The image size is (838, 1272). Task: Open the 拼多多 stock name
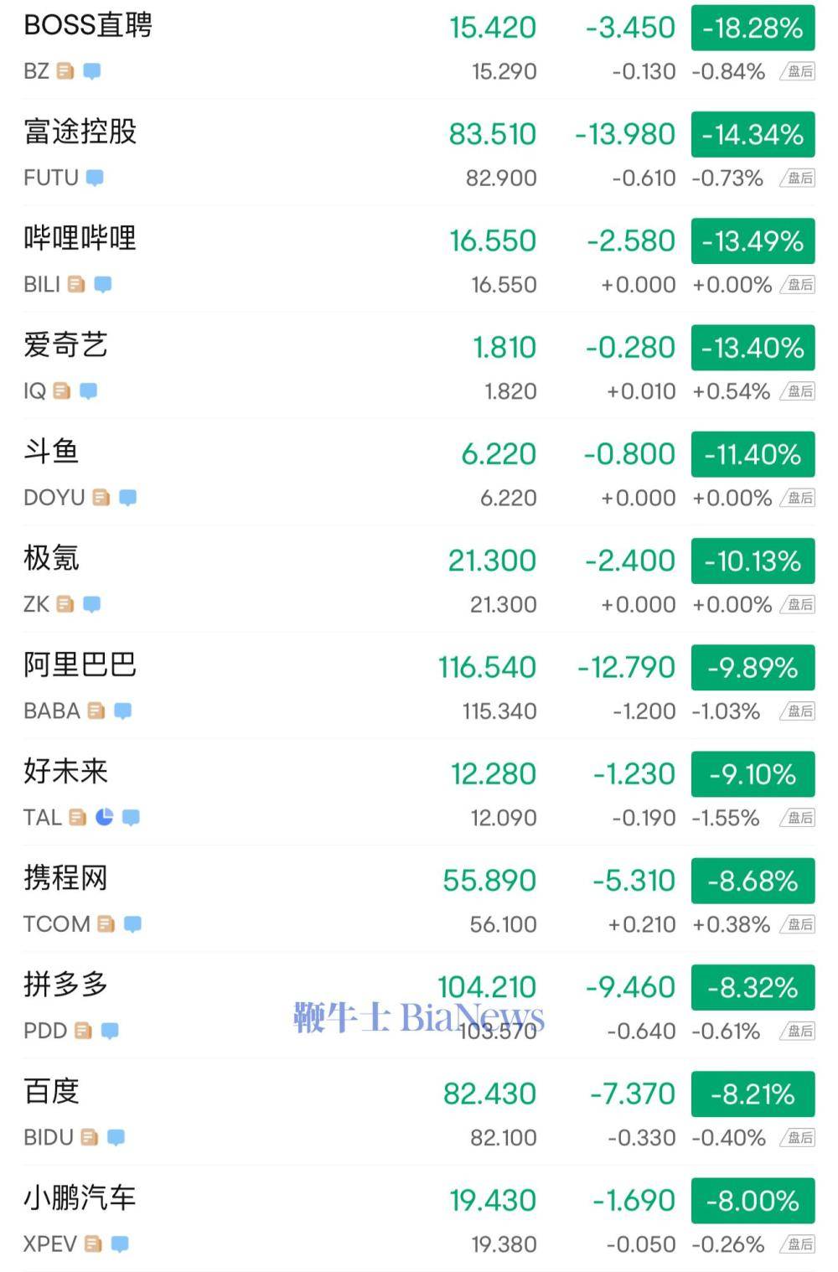pyautogui.click(x=66, y=985)
